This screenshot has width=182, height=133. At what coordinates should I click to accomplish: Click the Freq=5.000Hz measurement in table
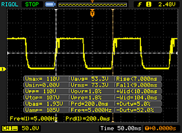point(91,110)
